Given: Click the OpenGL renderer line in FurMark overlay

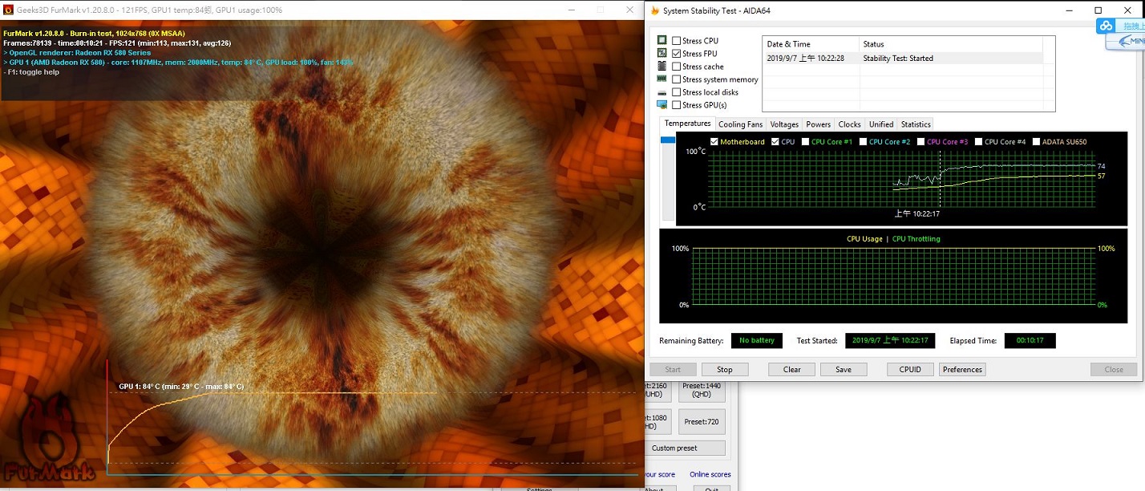Looking at the screenshot, I should click(x=77, y=53).
